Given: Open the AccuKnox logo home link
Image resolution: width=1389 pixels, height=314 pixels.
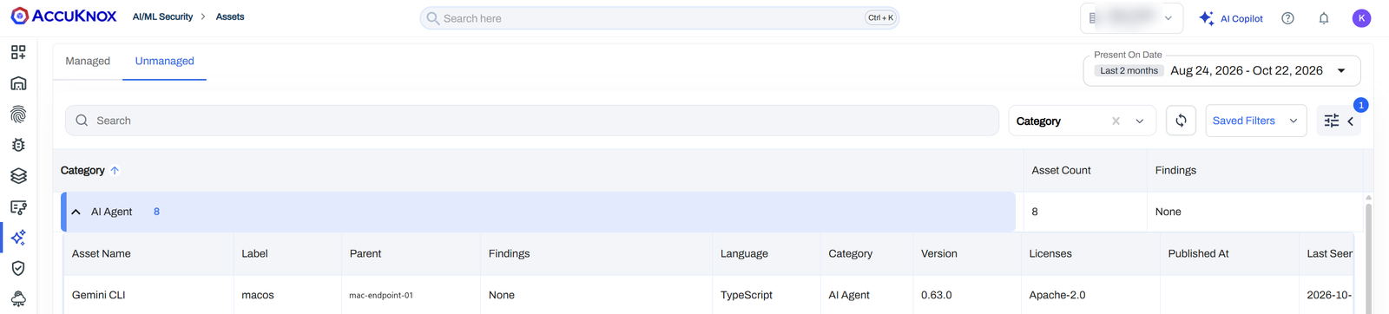Looking at the screenshot, I should [63, 16].
